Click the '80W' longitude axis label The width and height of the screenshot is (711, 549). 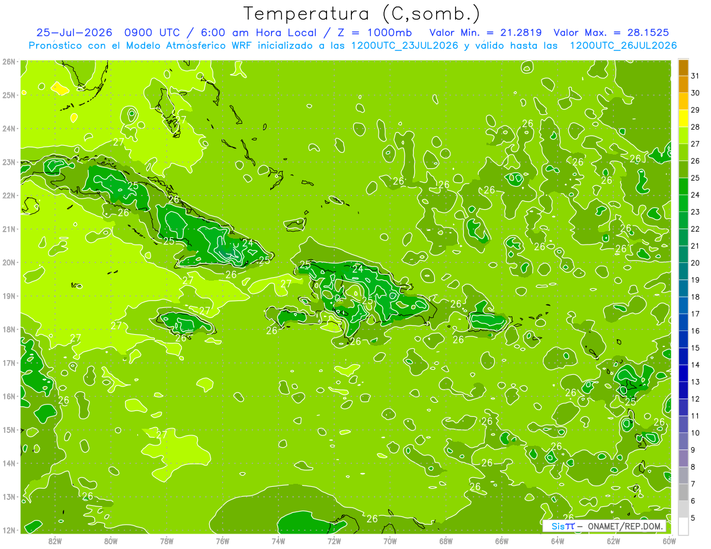point(111,541)
